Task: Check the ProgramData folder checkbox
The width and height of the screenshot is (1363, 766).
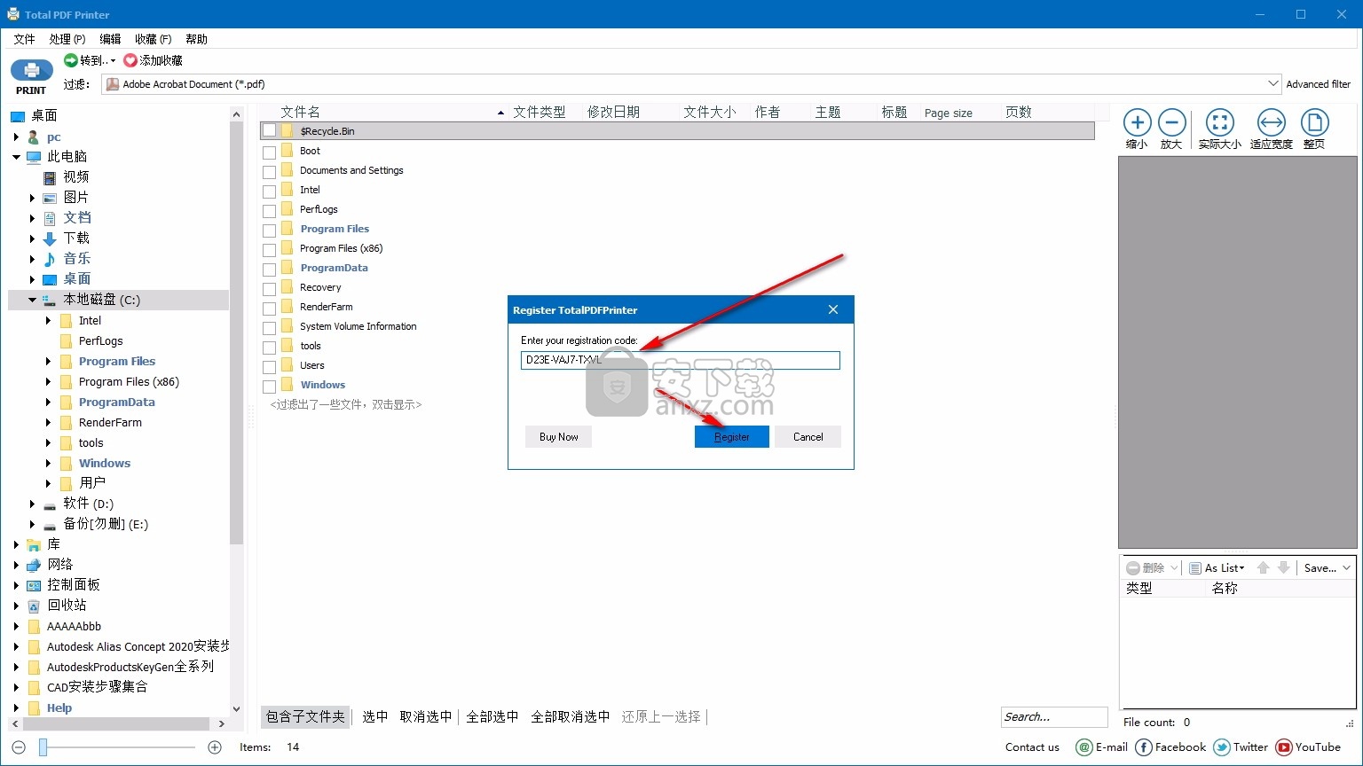Action: [270, 270]
